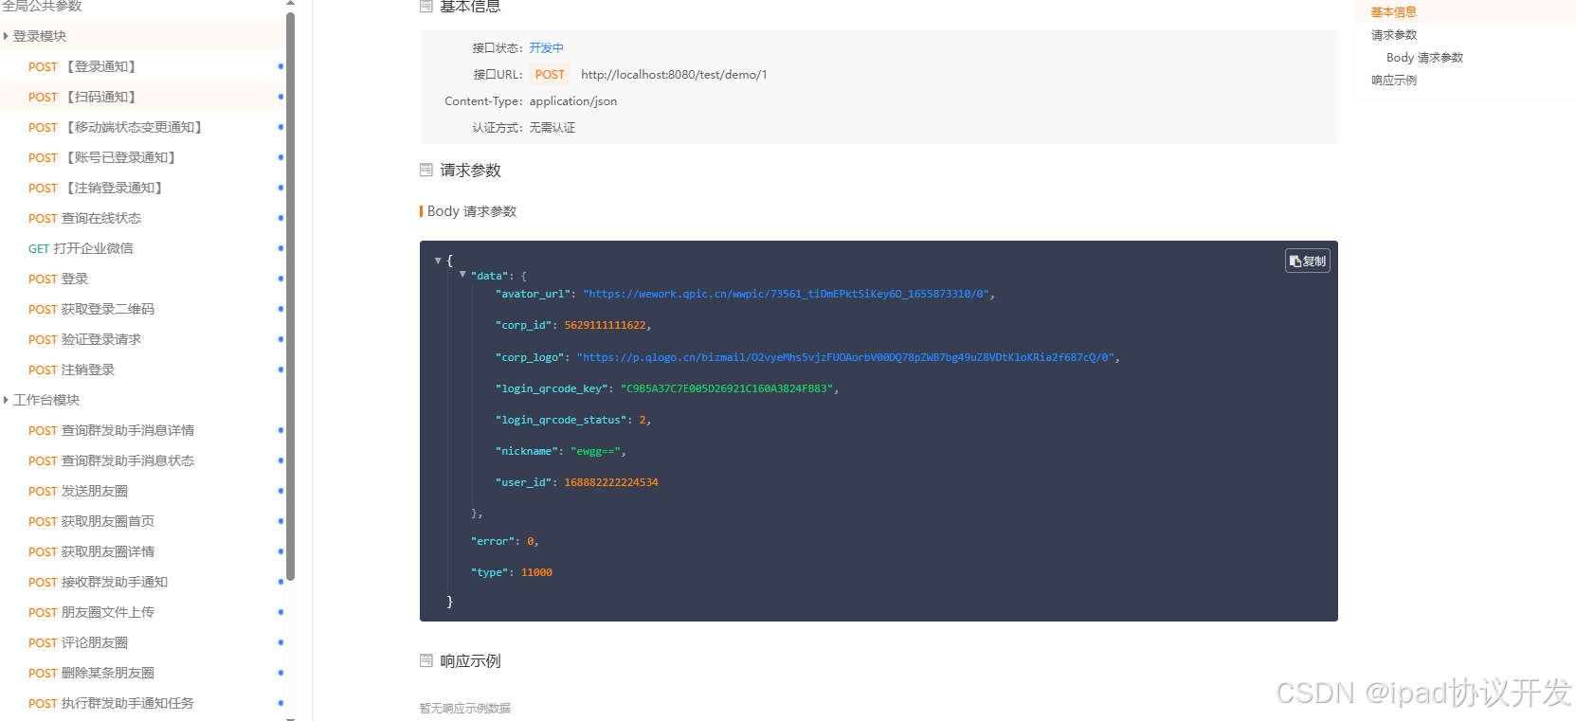1576x721 pixels.
Task: Click the URL http://localhost:8080/test/demo/1
Action: 674,75
